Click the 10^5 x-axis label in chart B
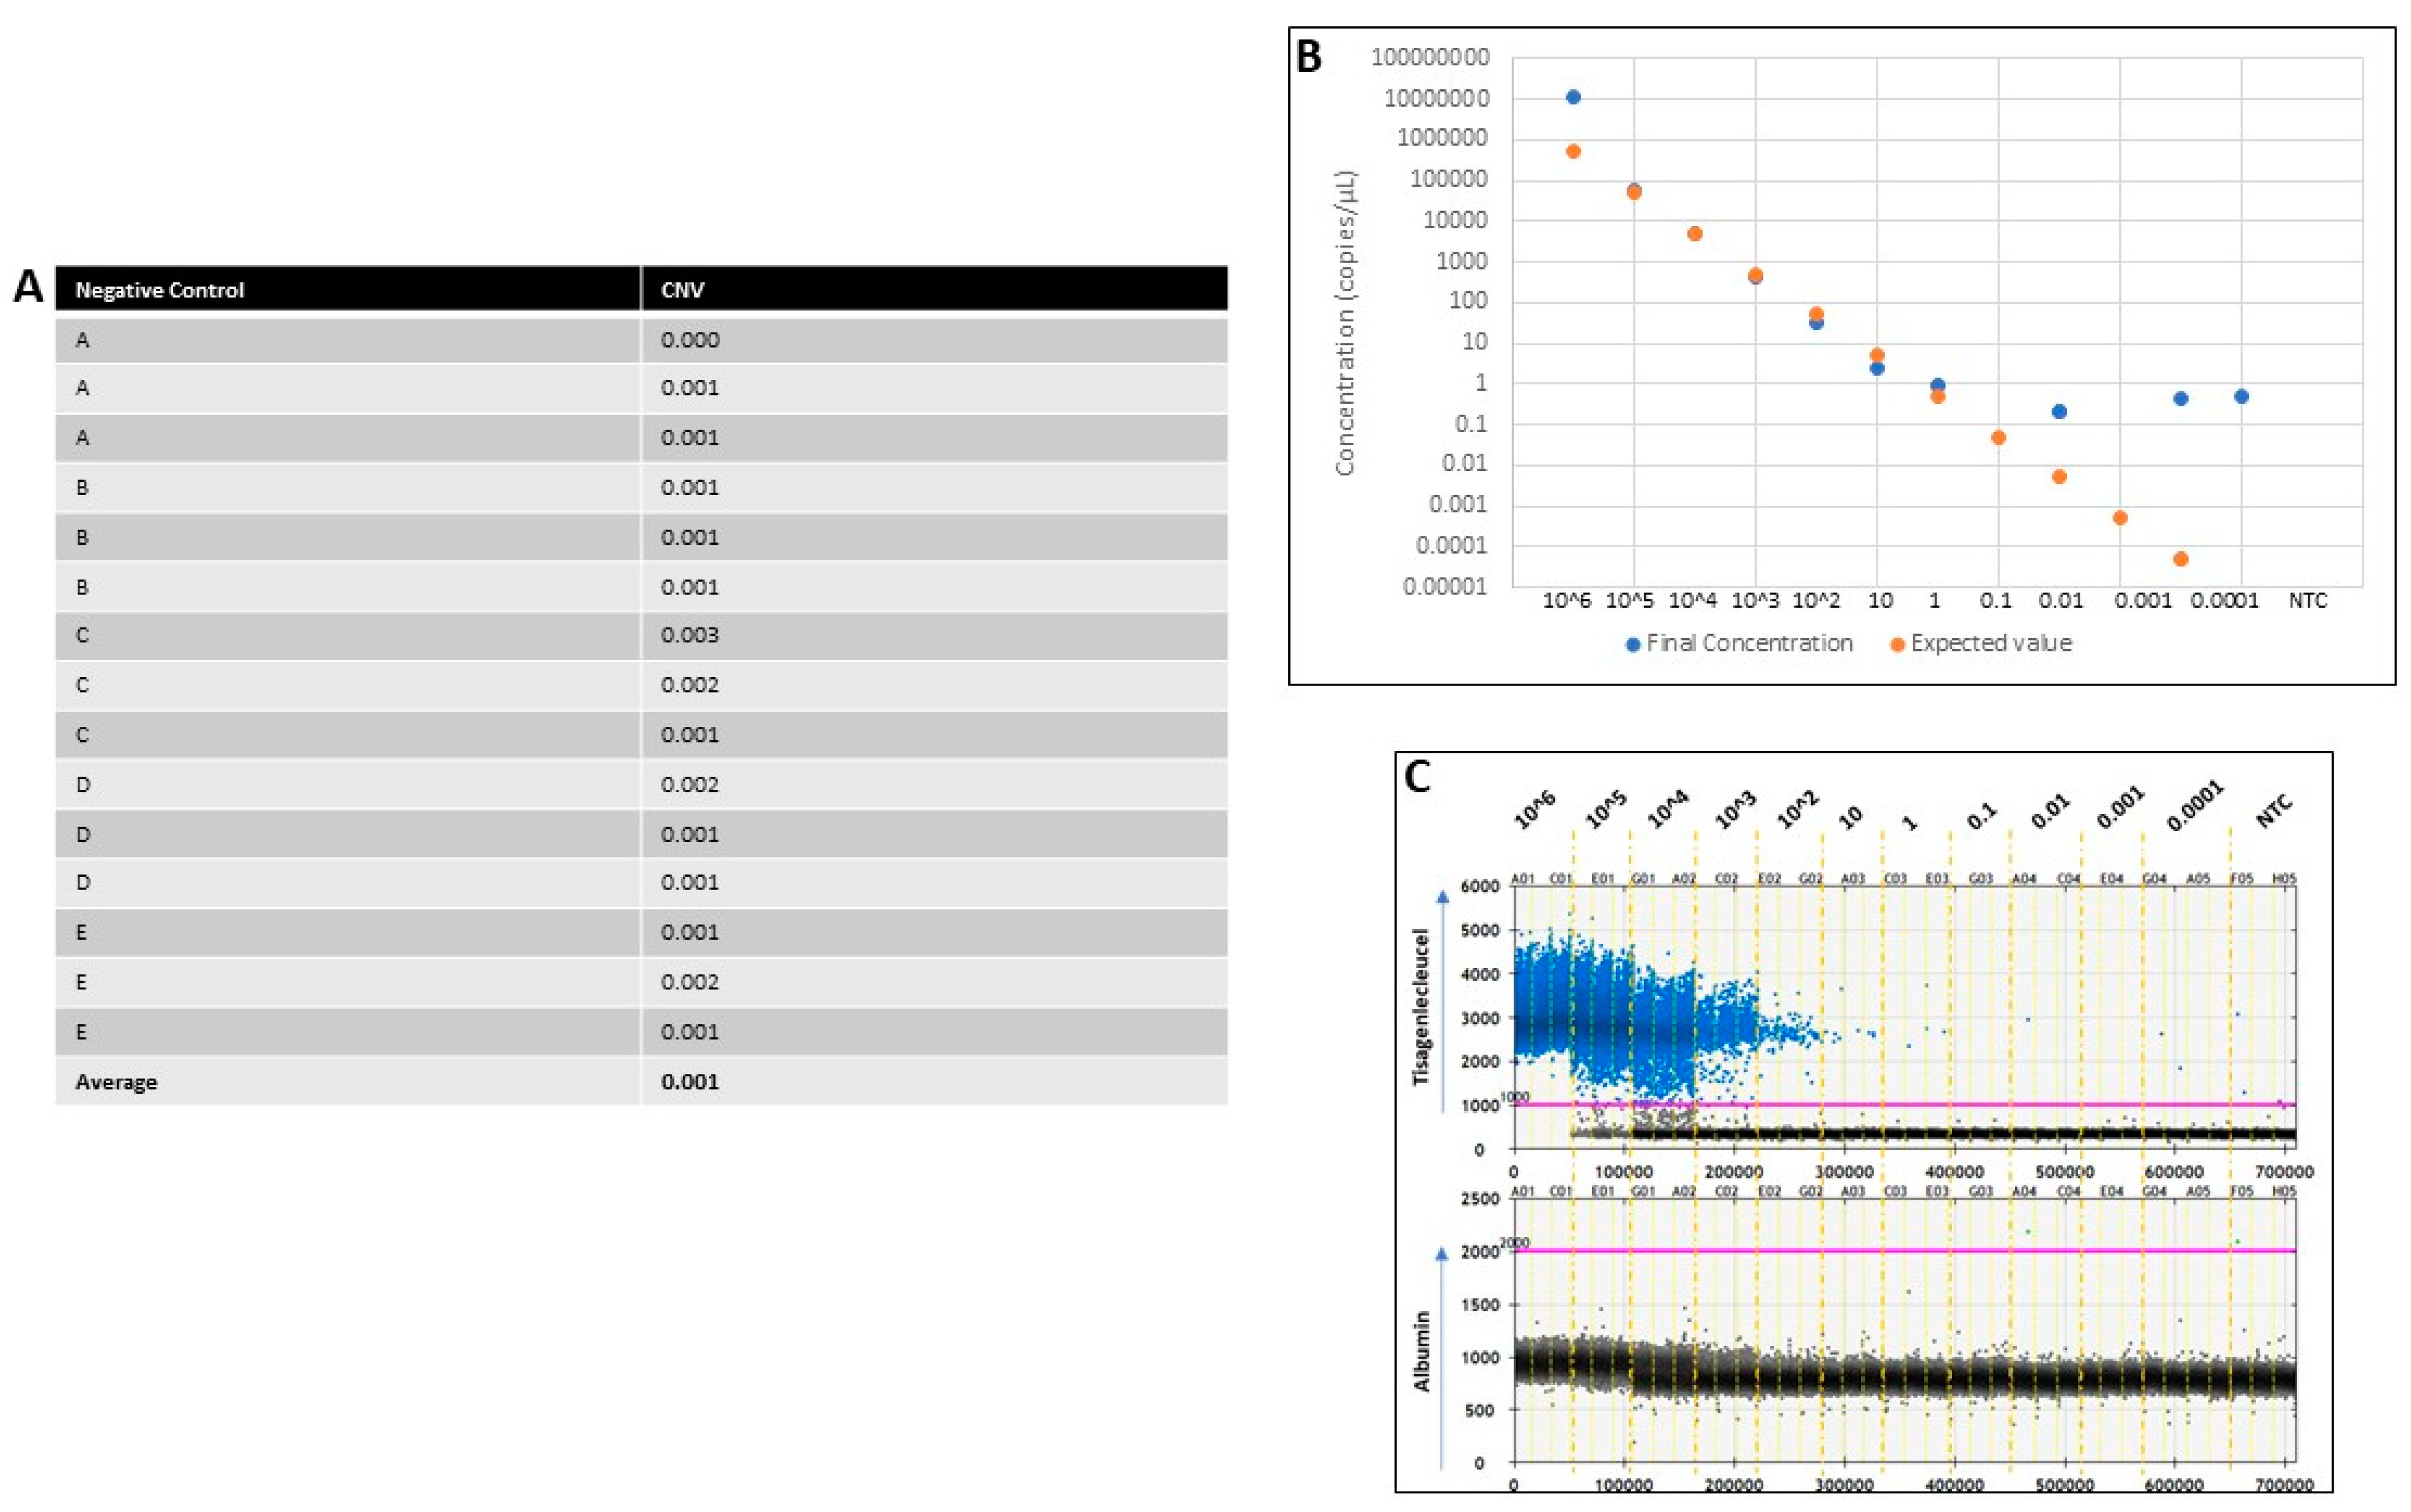Image resolution: width=2411 pixels, height=1512 pixels. point(1630,601)
